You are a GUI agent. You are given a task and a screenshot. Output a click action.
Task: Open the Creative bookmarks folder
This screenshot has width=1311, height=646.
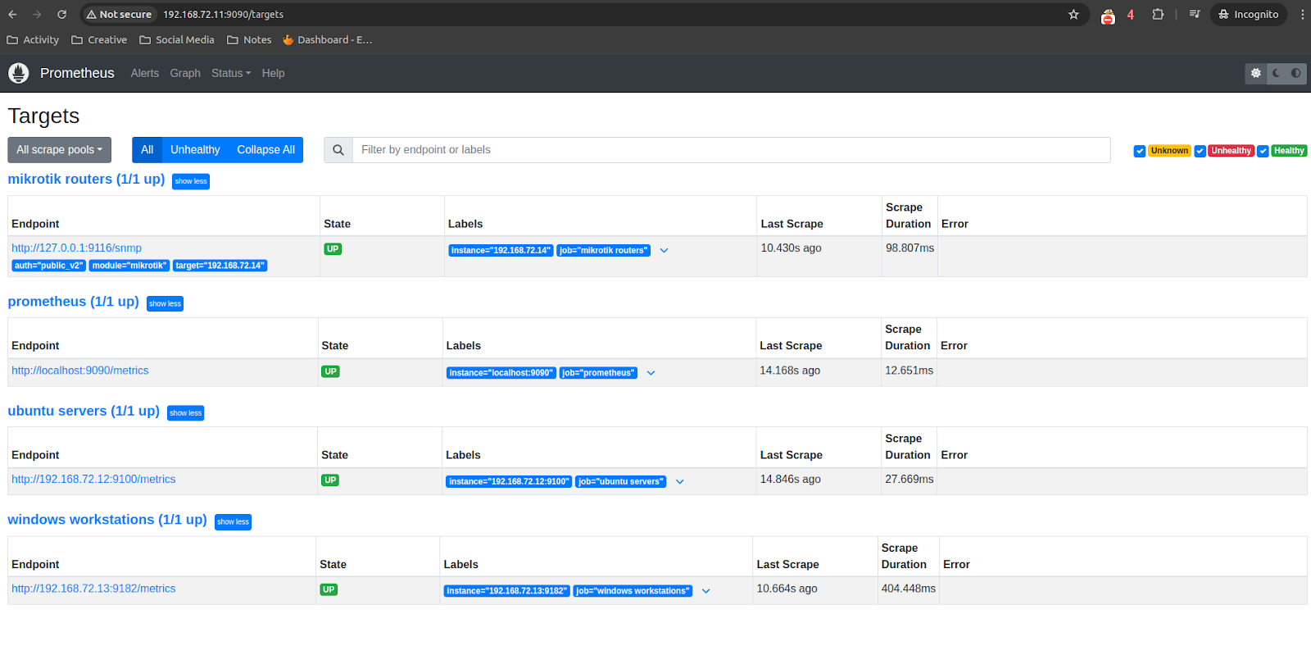(99, 39)
